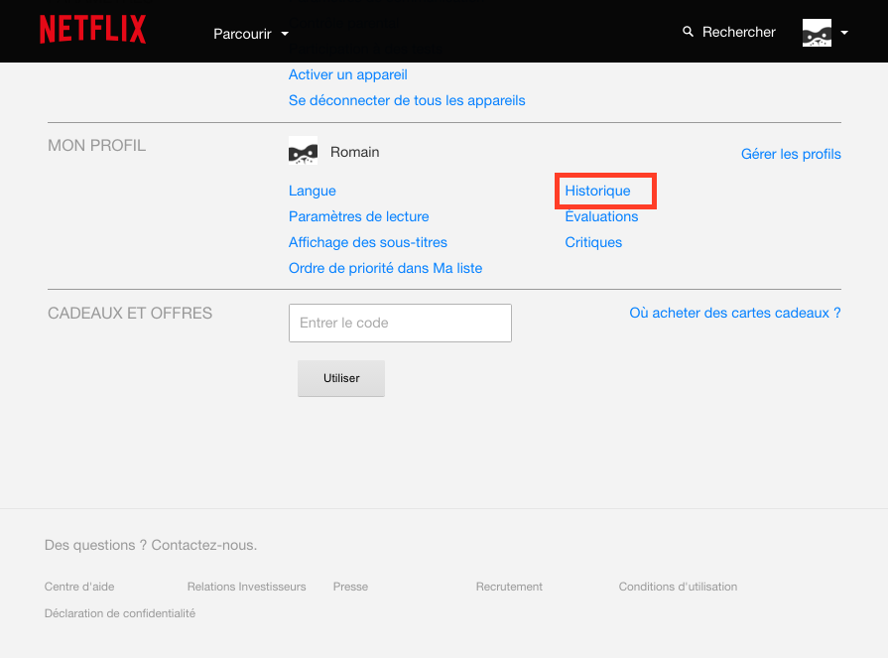This screenshot has width=888, height=658.
Task: Open Ordre de priorité dans Ma liste
Action: (x=385, y=268)
